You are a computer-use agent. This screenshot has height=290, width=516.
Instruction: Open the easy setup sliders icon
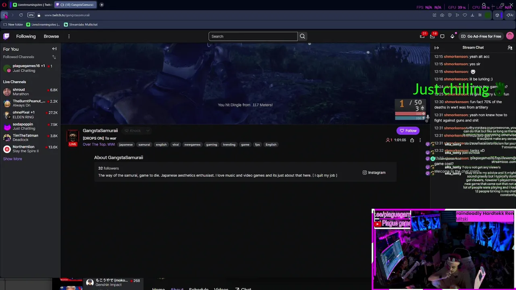[480, 15]
